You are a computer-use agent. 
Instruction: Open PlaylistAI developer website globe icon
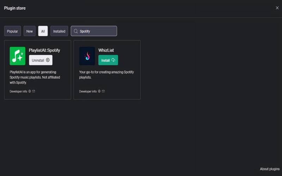[x=29, y=91]
